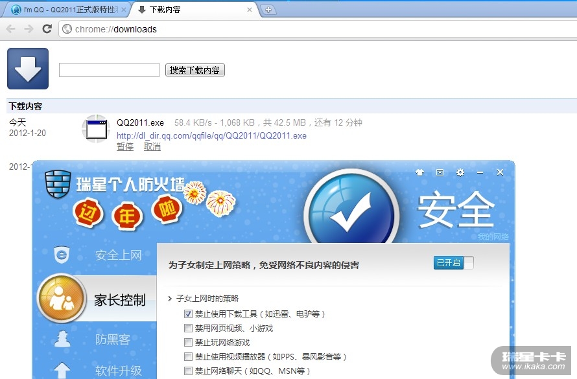Select 家长控制 in the sidebar
Screen dimensions: 577x379
coord(120,300)
